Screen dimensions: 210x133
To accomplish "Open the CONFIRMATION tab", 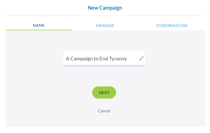I will click(172, 25).
